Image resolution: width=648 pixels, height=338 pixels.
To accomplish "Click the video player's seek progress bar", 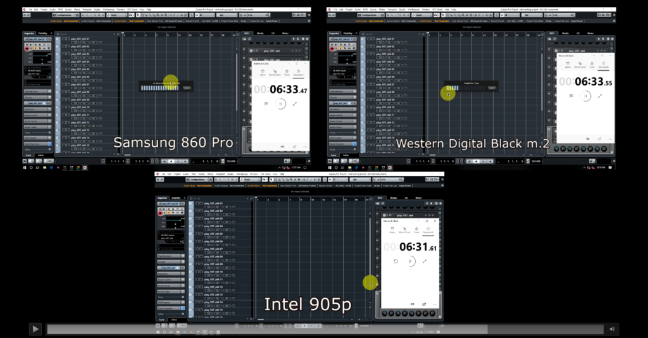I will (x=325, y=329).
